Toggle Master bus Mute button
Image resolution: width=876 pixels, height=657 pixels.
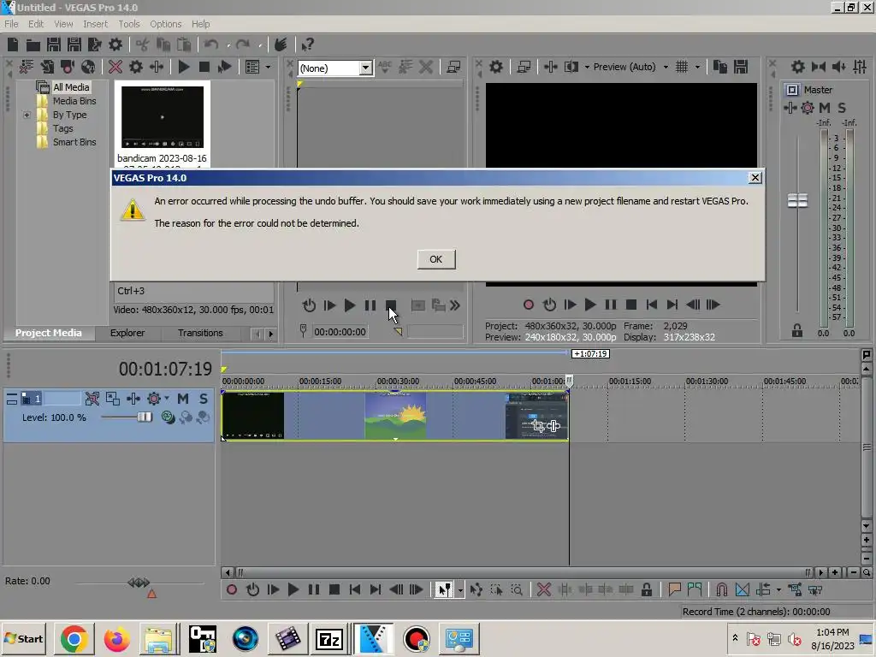(825, 108)
